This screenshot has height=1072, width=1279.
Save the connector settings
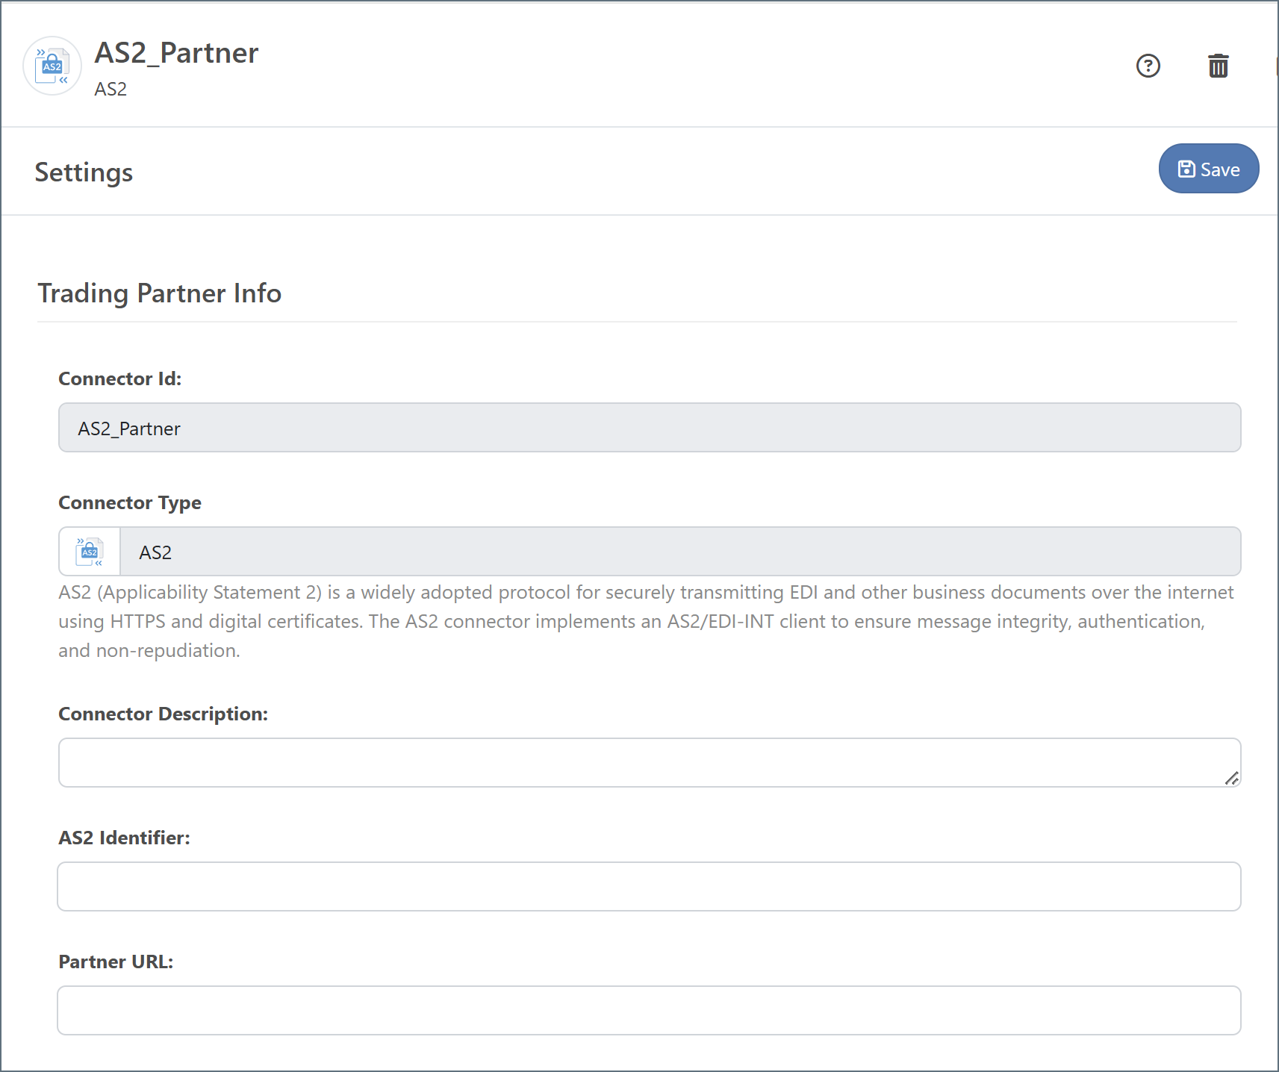click(x=1208, y=169)
